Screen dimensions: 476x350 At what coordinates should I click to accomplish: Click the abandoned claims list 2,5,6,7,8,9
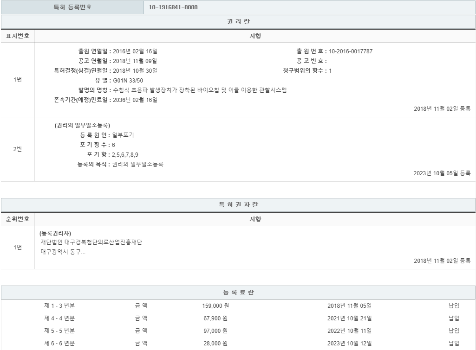click(x=125, y=155)
